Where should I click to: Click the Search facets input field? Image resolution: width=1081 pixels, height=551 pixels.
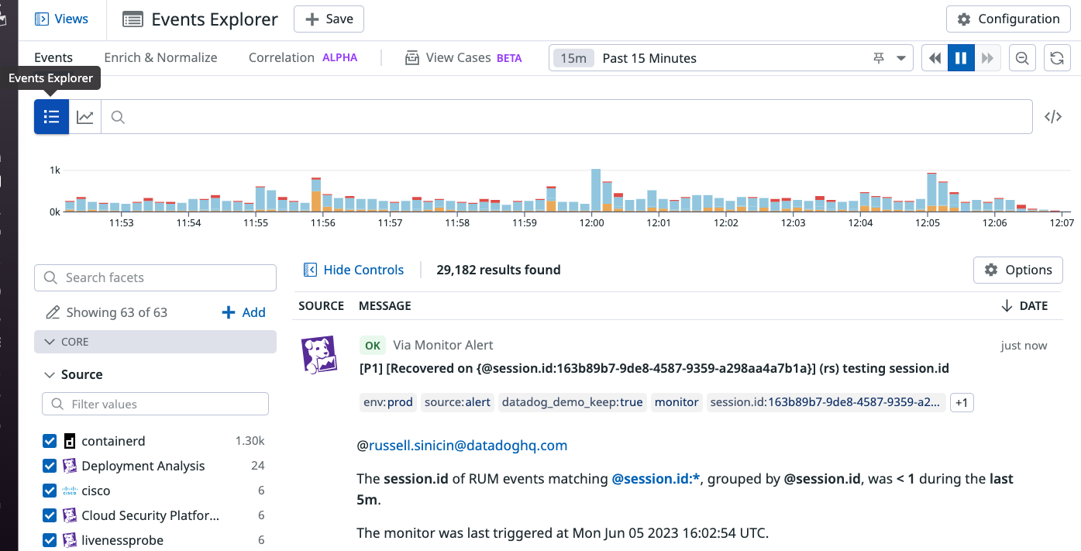[155, 277]
